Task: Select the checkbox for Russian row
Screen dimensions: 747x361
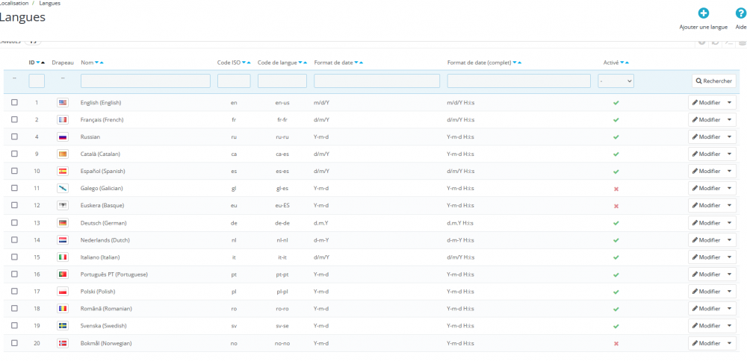Action: [14, 136]
